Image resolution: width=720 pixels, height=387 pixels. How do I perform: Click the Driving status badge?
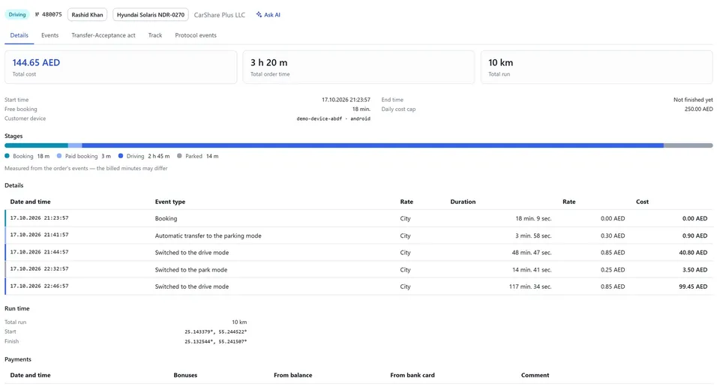coord(17,15)
